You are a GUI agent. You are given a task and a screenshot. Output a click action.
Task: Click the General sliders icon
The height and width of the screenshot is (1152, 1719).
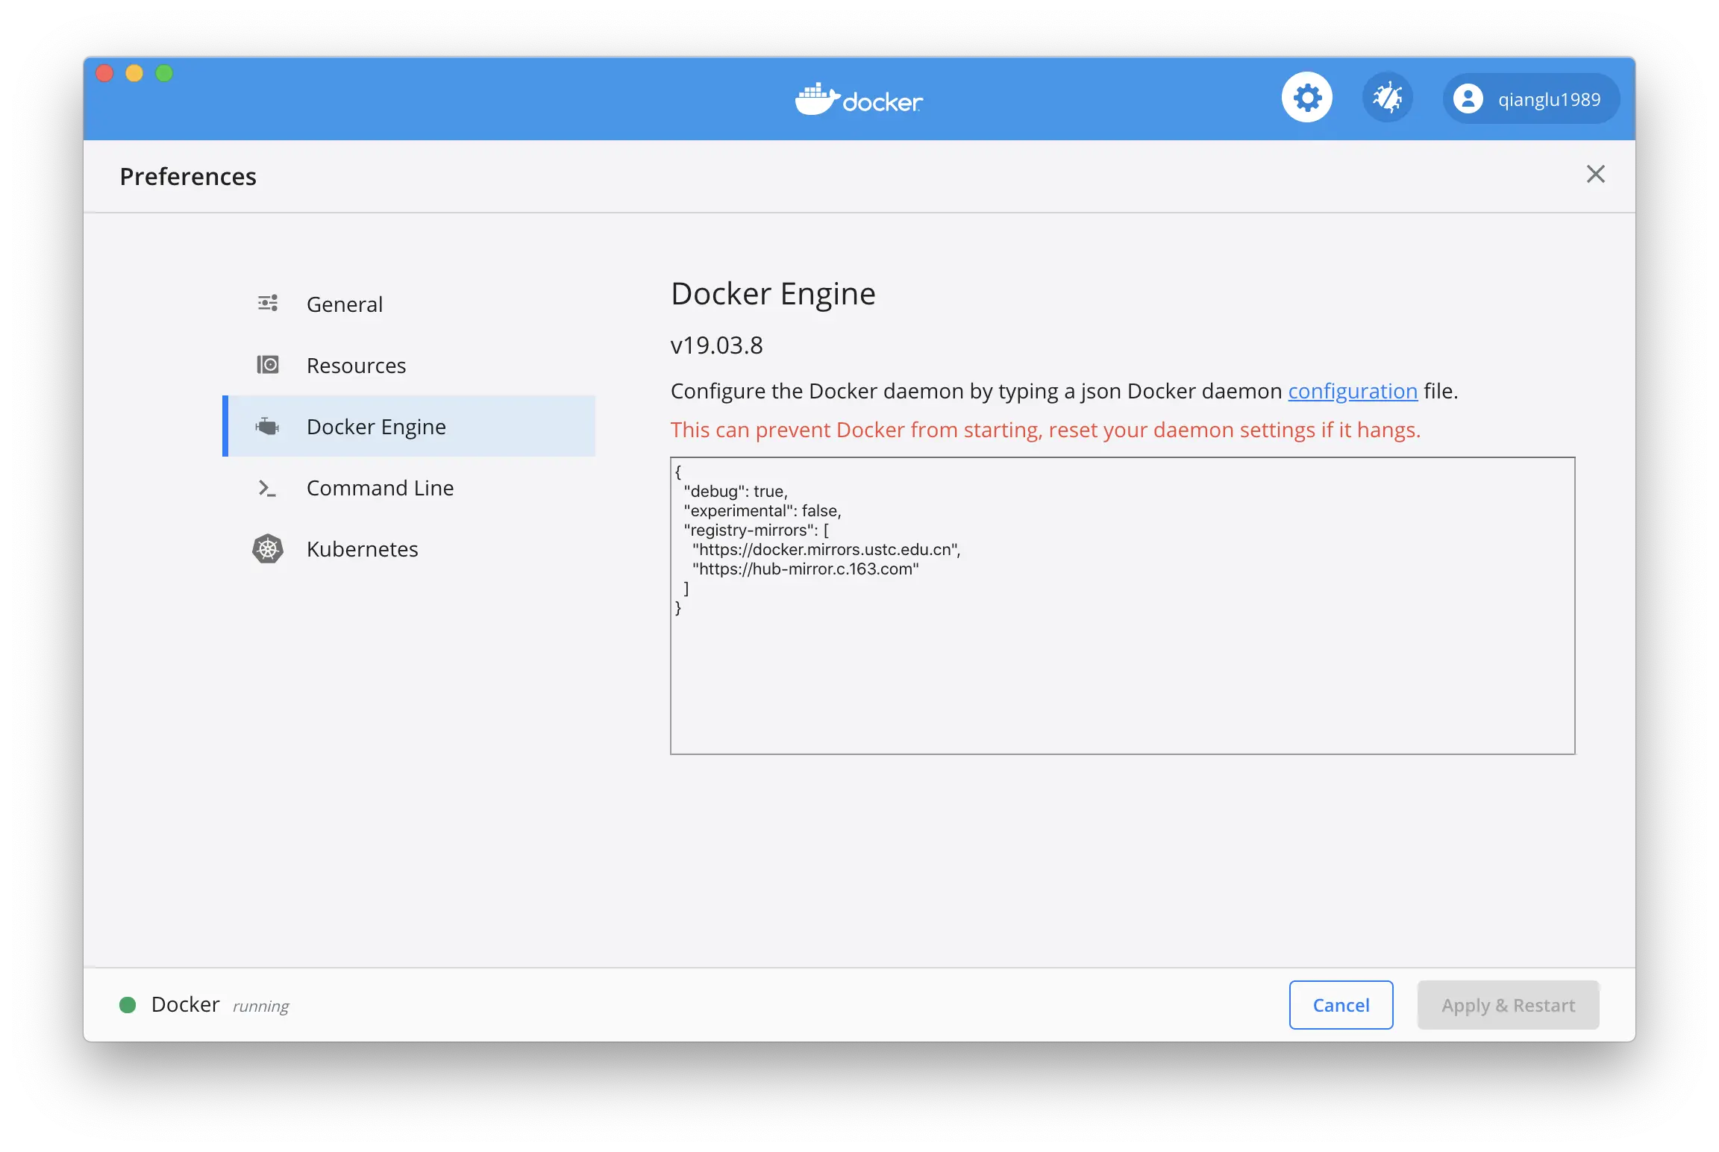(x=268, y=304)
